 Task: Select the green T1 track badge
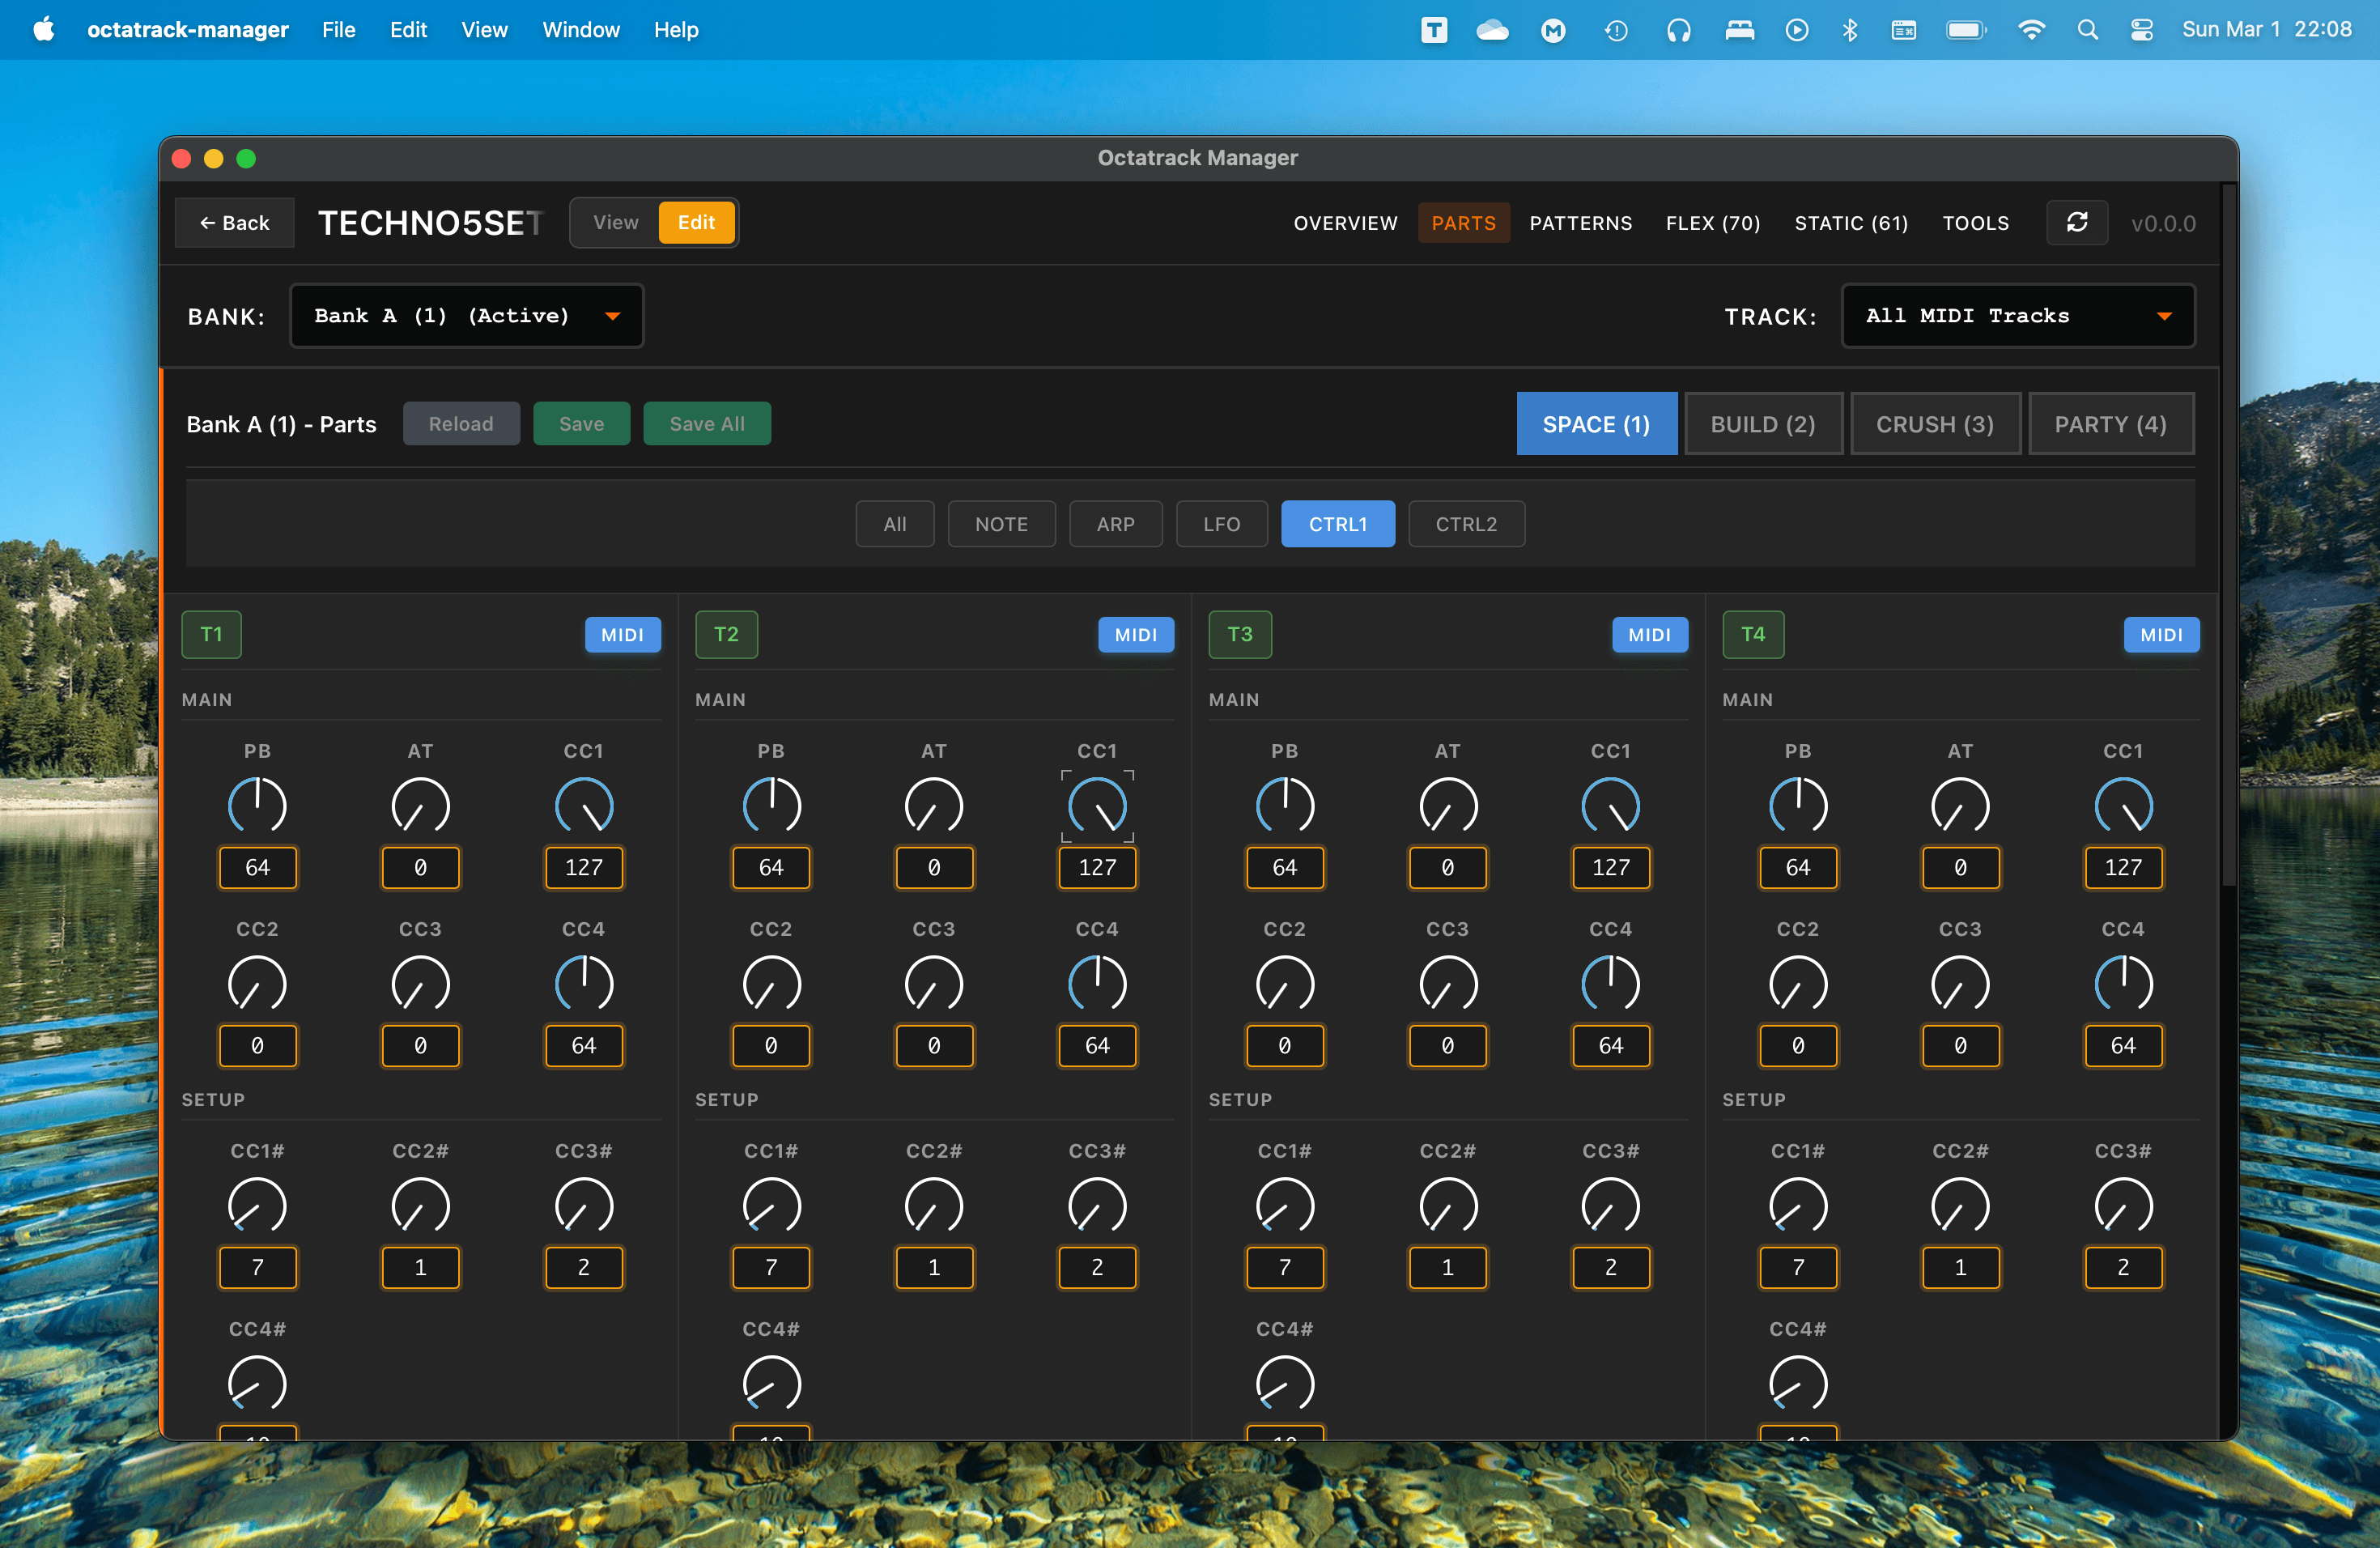click(211, 634)
